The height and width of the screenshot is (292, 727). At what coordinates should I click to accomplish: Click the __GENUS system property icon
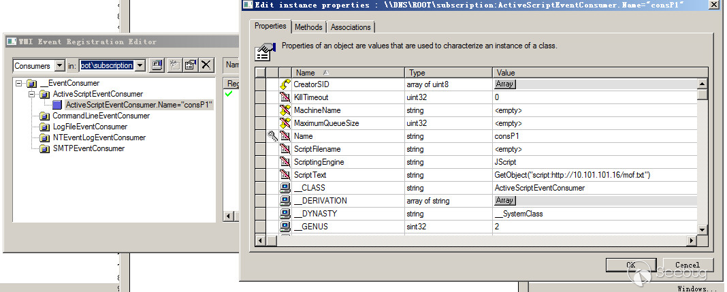pyautogui.click(x=285, y=227)
